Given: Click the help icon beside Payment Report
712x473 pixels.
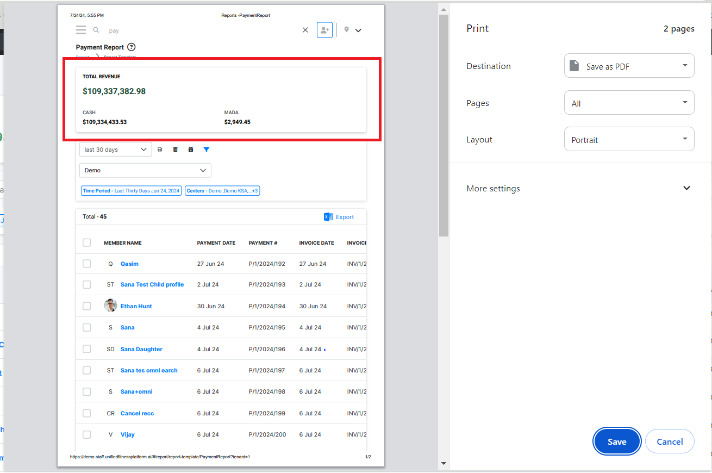Looking at the screenshot, I should pyautogui.click(x=131, y=47).
